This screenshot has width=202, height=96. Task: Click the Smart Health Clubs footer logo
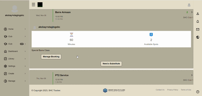point(114,90)
